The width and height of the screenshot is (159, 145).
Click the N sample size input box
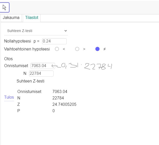[41, 74]
